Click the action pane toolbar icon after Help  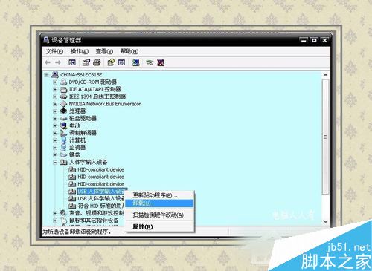coord(121,62)
